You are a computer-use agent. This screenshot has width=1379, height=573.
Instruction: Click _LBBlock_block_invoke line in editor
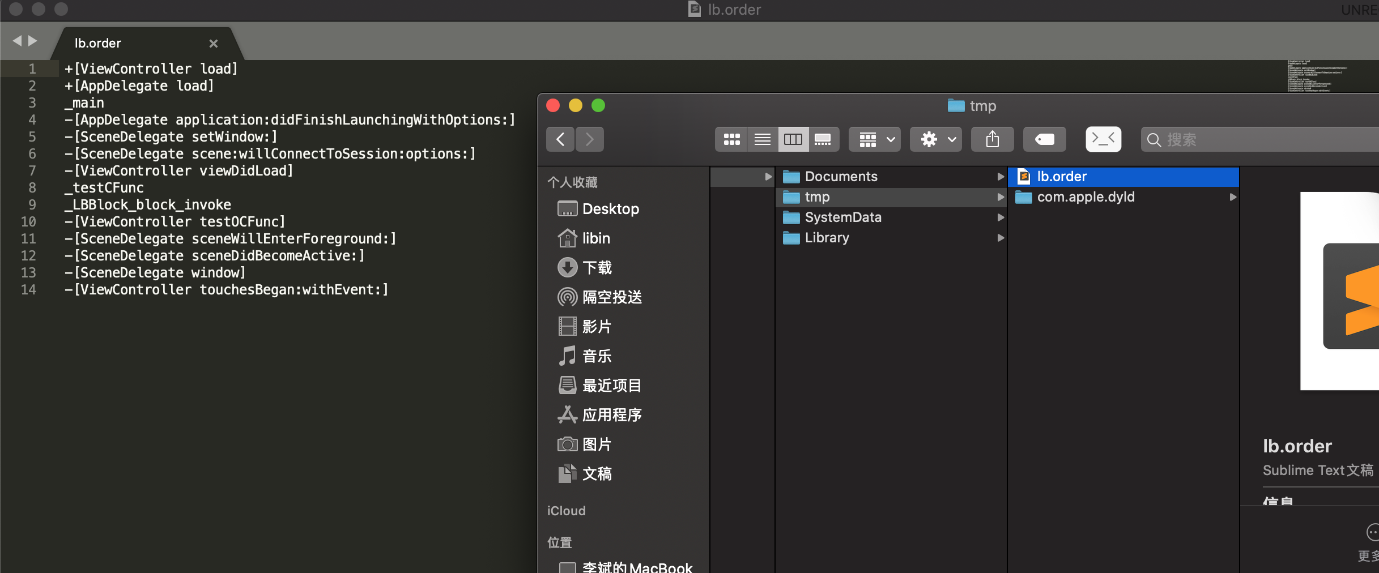[x=148, y=205]
